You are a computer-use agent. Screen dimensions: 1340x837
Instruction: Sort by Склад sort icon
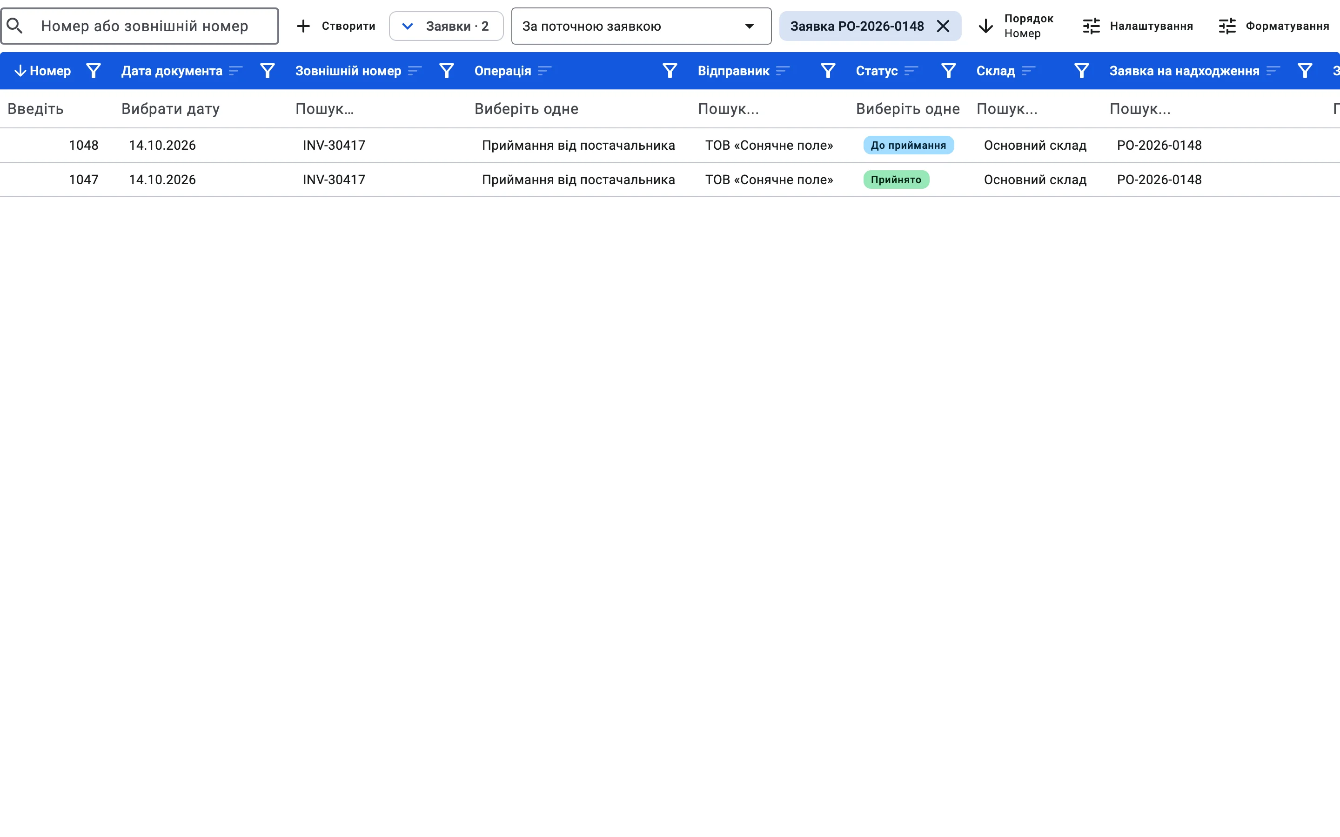coord(1029,71)
